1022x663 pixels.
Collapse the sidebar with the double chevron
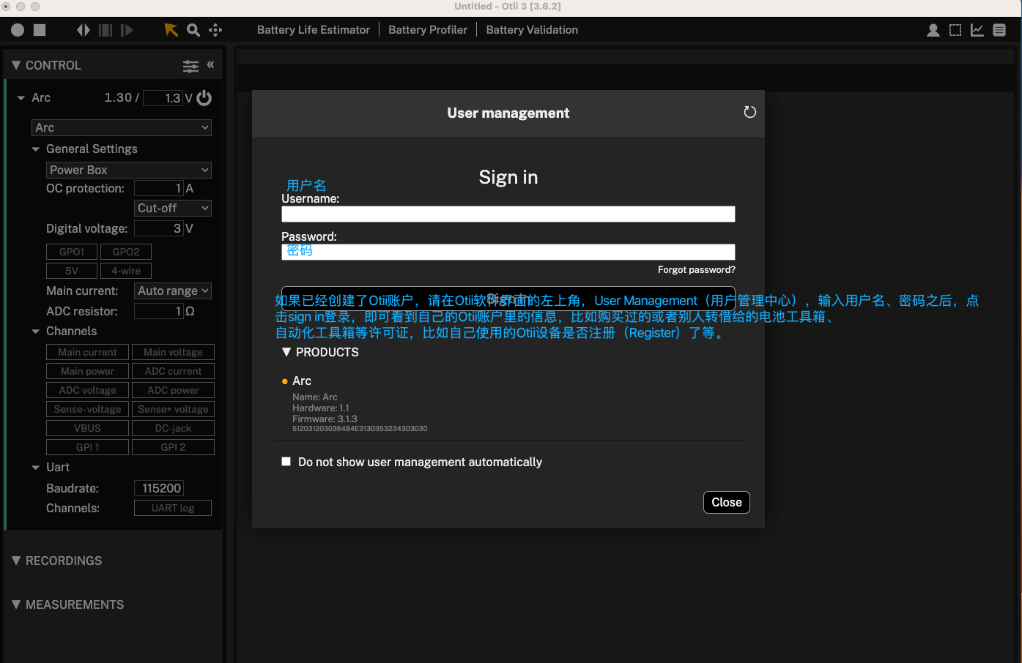210,65
